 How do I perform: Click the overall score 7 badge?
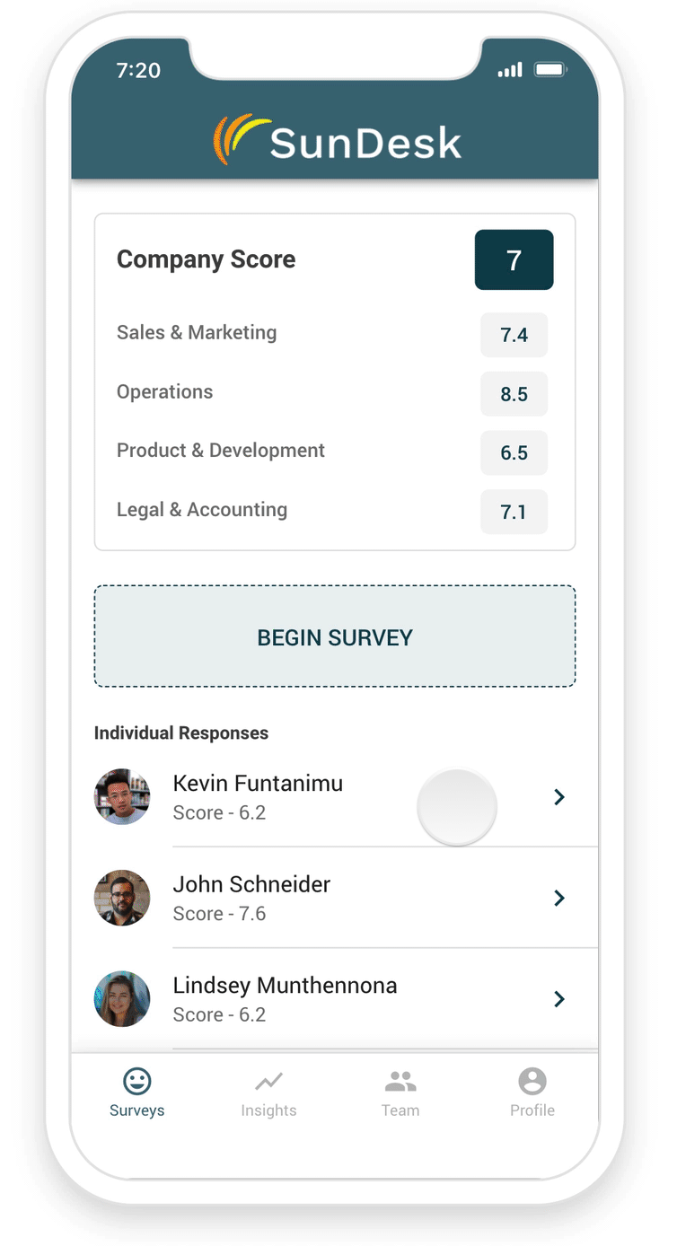514,259
